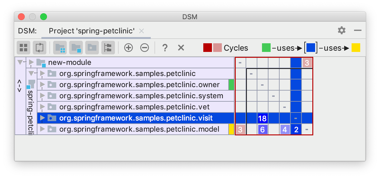380x178 pixels.
Task: Zoom in with the plus circle icon
Action: pos(128,48)
